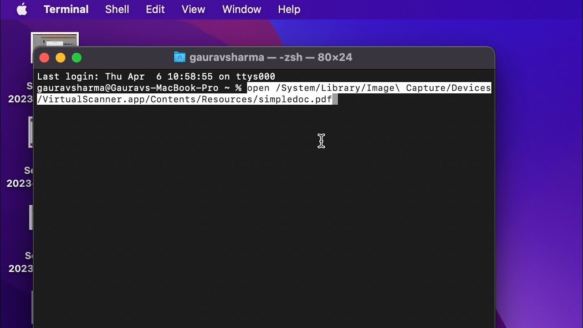Maximize the Terminal window with green button
The image size is (583, 328).
[77, 58]
